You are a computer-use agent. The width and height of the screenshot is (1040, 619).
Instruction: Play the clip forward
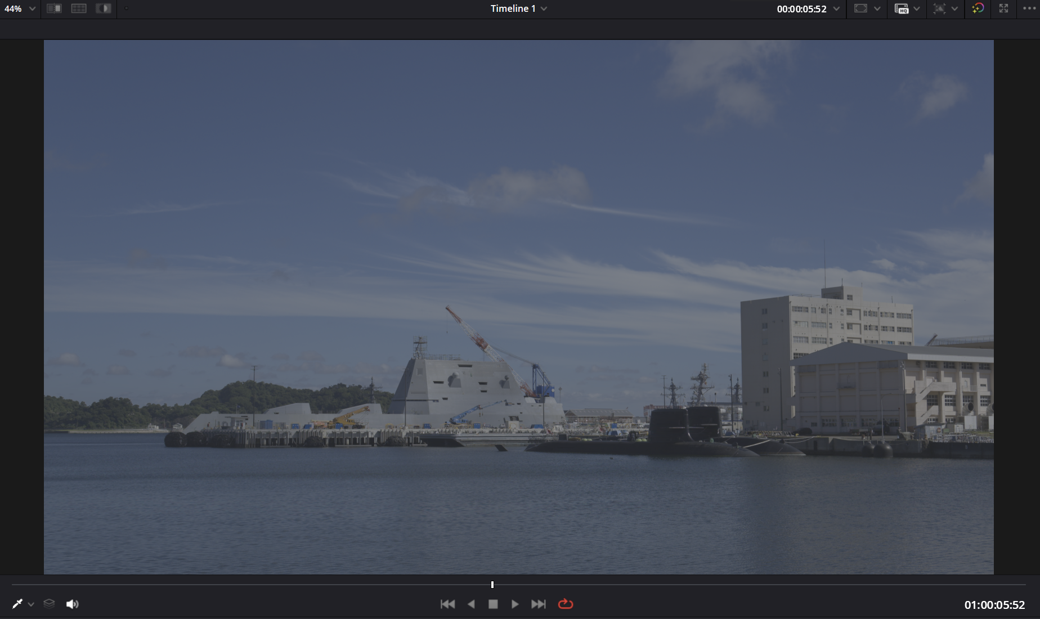click(x=515, y=604)
